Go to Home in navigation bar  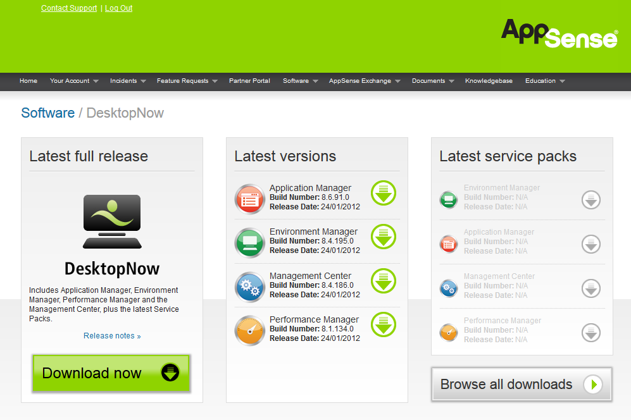[28, 81]
